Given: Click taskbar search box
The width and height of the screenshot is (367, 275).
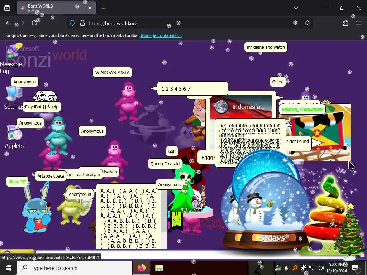Looking at the screenshot, I should [x=75, y=268].
